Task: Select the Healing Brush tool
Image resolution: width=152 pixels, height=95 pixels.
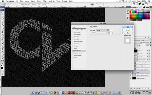Action: tap(3, 27)
